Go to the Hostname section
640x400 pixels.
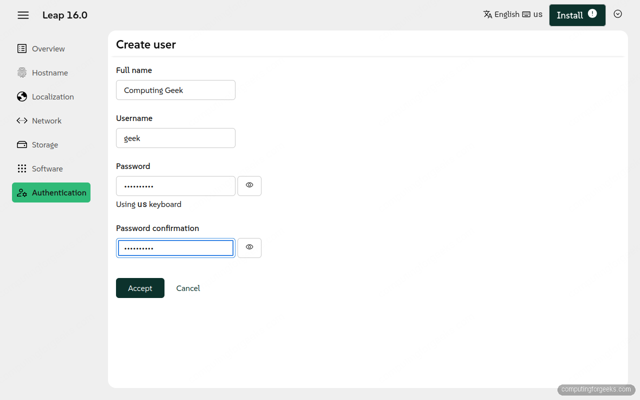[51, 72]
